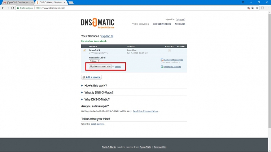
Task: Click the translate page icon in address bar
Action: 253,8
